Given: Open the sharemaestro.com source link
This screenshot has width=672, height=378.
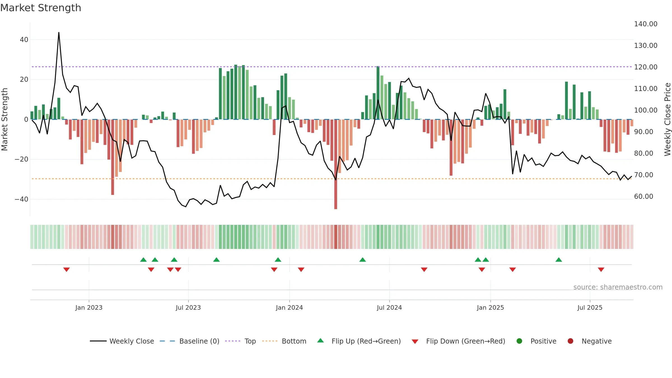Looking at the screenshot, I should [618, 287].
